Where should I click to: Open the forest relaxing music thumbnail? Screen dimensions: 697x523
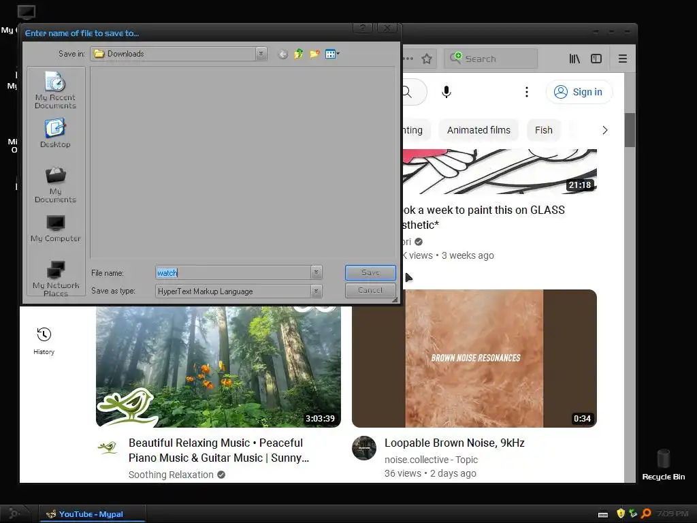[218, 367]
